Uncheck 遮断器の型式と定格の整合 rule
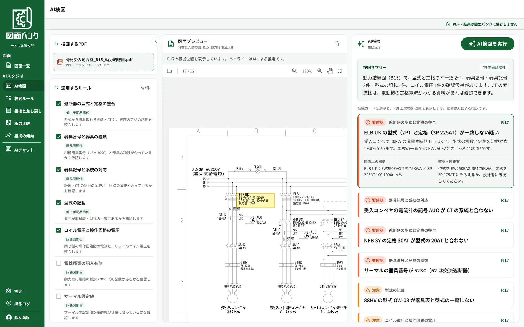This screenshot has width=524, height=327. pos(58,104)
